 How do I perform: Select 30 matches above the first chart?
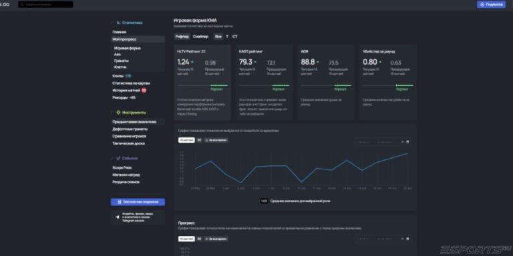point(199,140)
